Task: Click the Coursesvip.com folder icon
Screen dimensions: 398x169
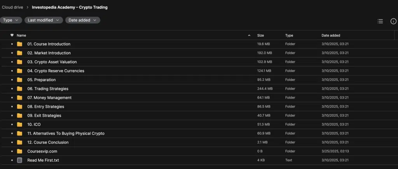Action: coord(19,151)
